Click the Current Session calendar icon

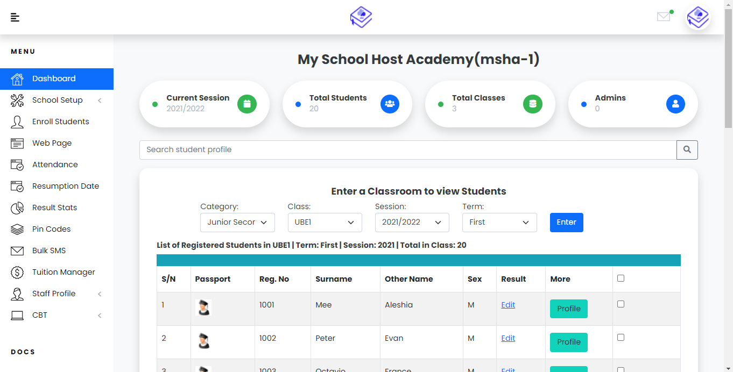point(247,104)
